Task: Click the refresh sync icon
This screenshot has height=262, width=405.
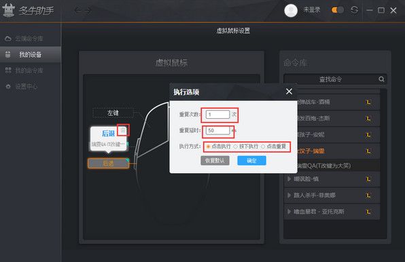Action: click(x=354, y=10)
